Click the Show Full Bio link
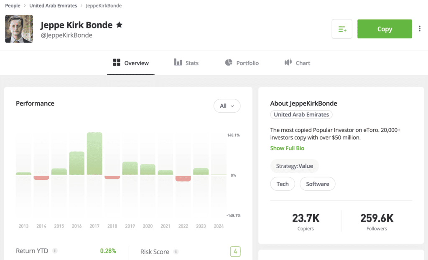The image size is (428, 260). 287,148
